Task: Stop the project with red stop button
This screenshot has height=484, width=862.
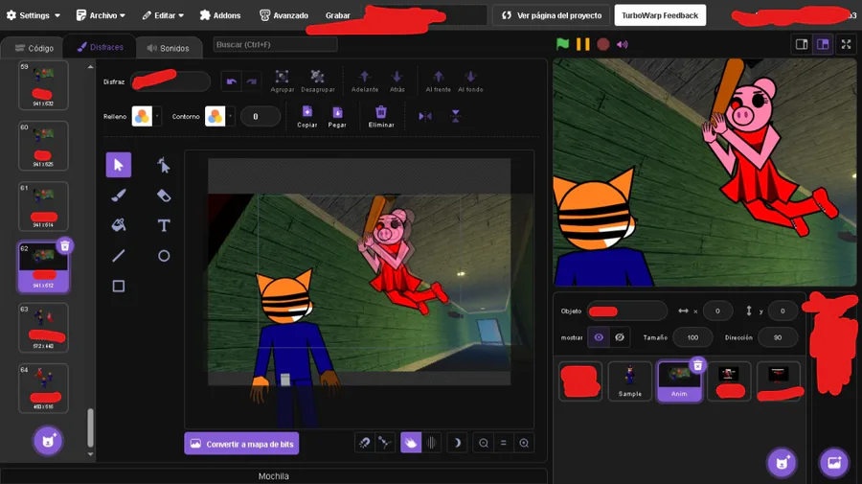Action: [x=603, y=44]
